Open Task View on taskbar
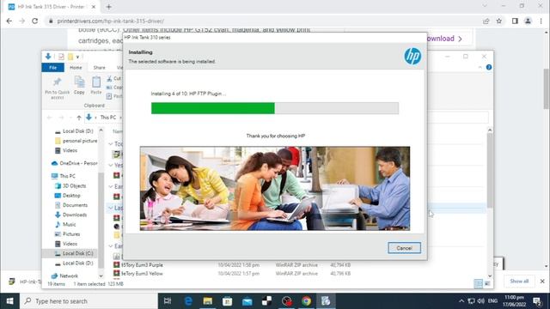The width and height of the screenshot is (550, 309). tap(168, 301)
